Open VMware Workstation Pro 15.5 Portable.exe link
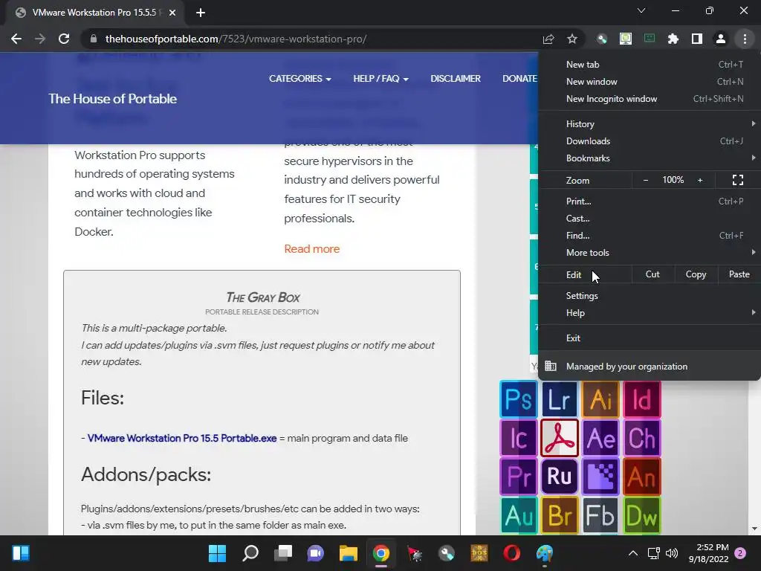 click(182, 438)
